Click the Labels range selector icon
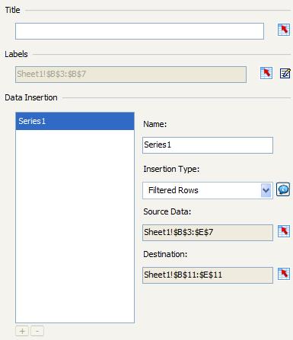Screen dimensions: 293x340 pos(266,73)
